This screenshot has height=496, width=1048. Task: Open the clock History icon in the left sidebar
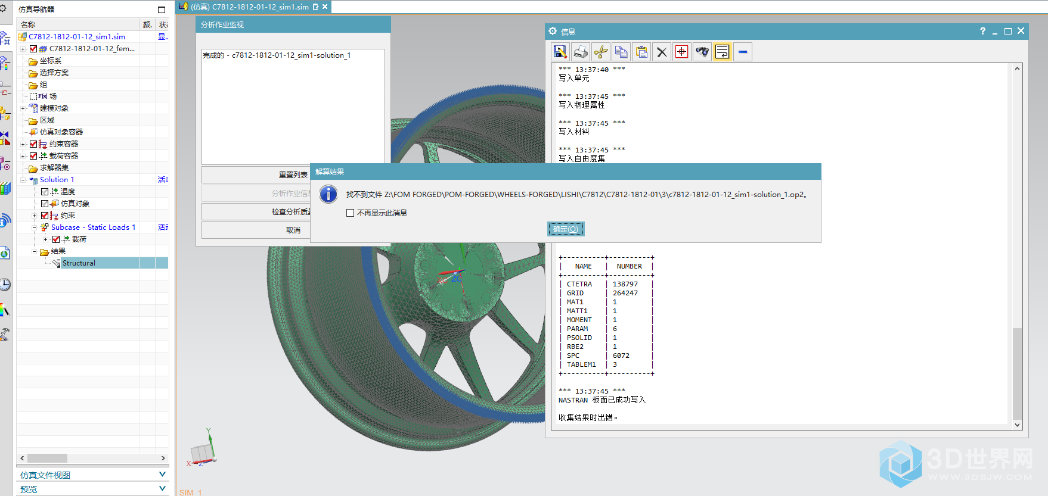point(5,285)
